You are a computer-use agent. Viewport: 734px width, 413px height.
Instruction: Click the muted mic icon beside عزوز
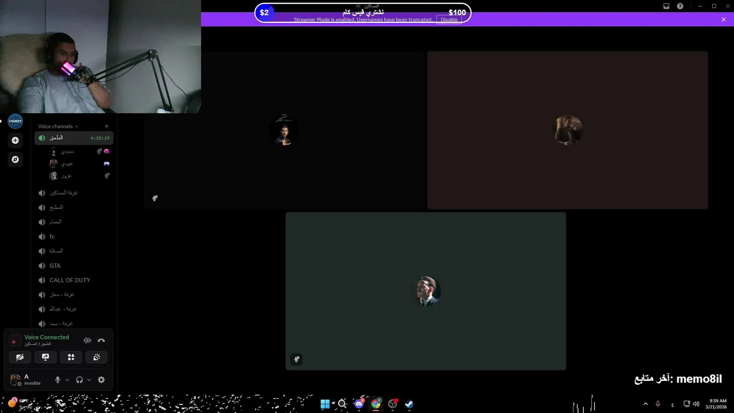pos(107,176)
